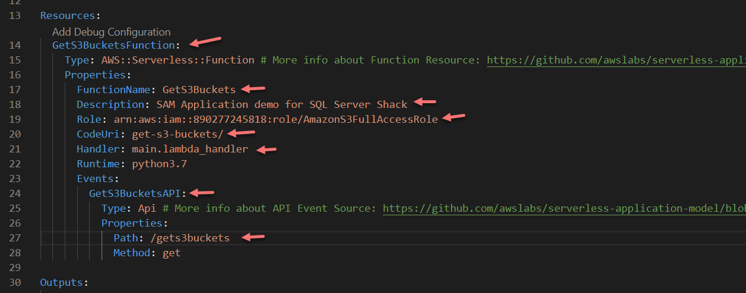Screen dimensions: 746x293
Task: Click the Add Debug Configuration code lens
Action: click(111, 32)
